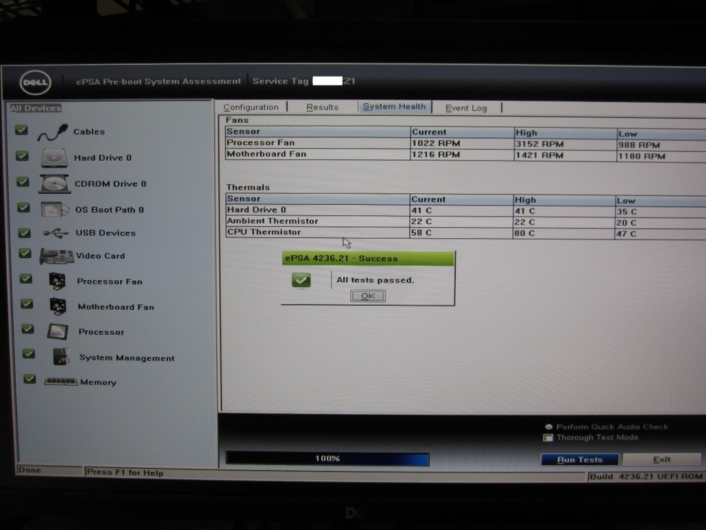This screenshot has width=706, height=530.
Task: Select the Video Card icon
Action: coord(57,256)
